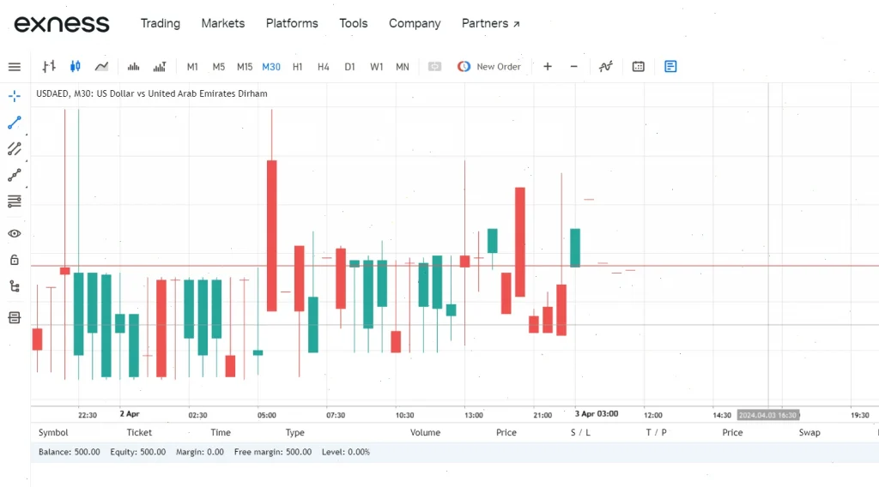The image size is (879, 487).
Task: Expand the Markets menu
Action: (x=223, y=23)
